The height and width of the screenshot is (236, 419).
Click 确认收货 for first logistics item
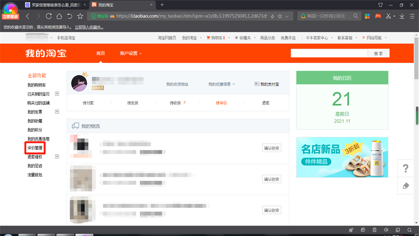point(271,148)
